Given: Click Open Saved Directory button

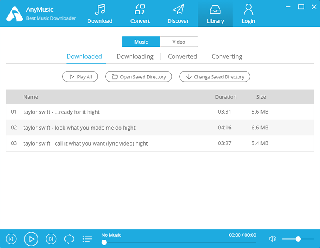Looking at the screenshot, I should (138, 76).
